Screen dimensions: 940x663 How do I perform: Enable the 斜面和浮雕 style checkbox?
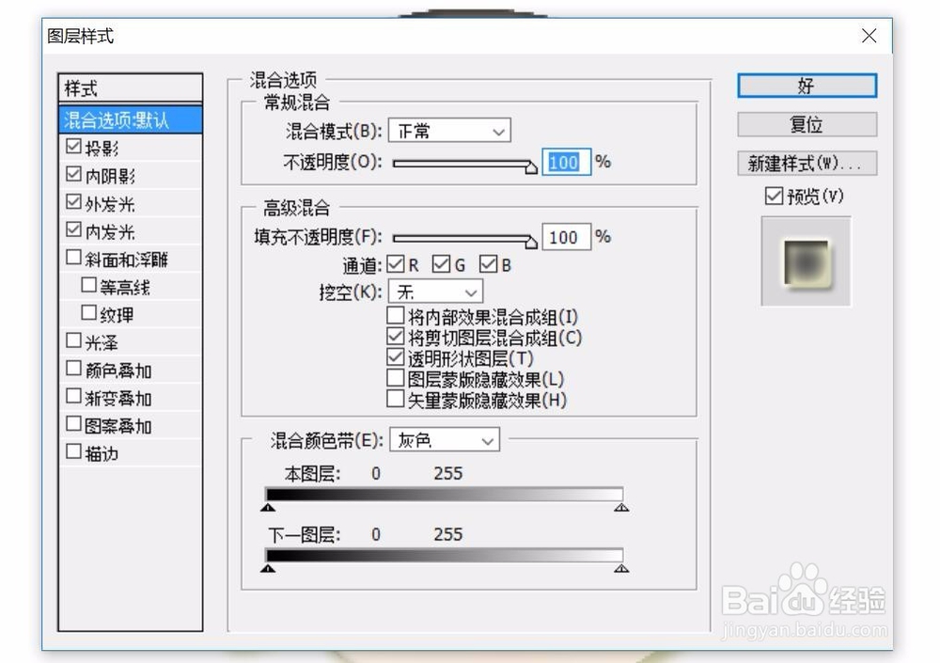(x=73, y=258)
